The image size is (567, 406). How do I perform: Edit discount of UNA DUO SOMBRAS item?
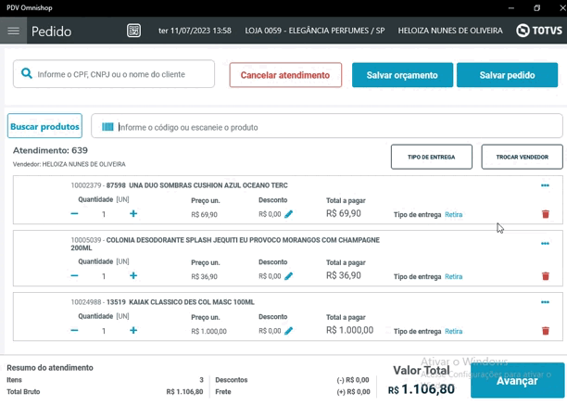click(289, 214)
